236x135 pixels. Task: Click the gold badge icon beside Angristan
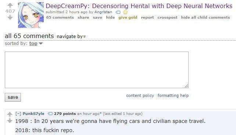point(125,12)
